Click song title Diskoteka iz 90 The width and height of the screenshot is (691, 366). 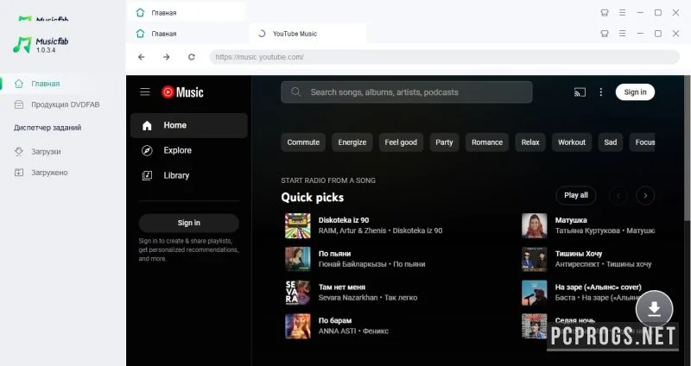tap(344, 220)
